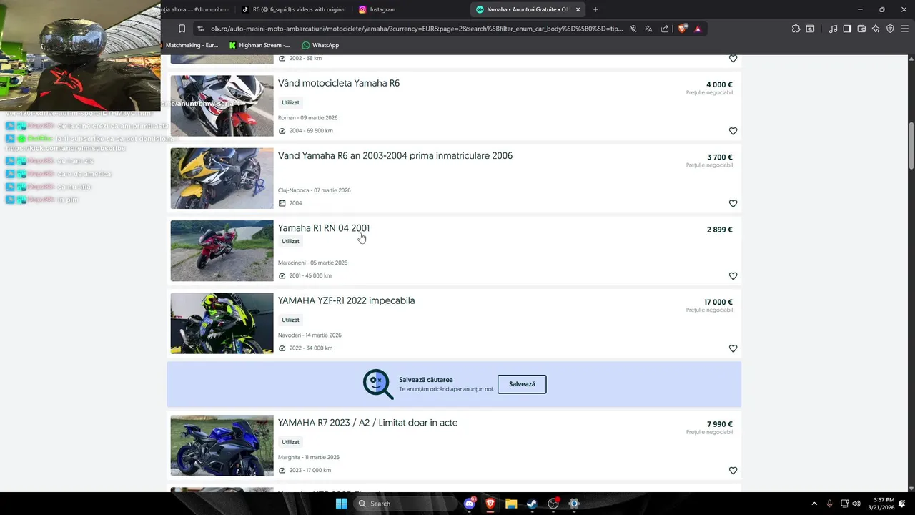Open File Explorer from the taskbar

[511, 504]
